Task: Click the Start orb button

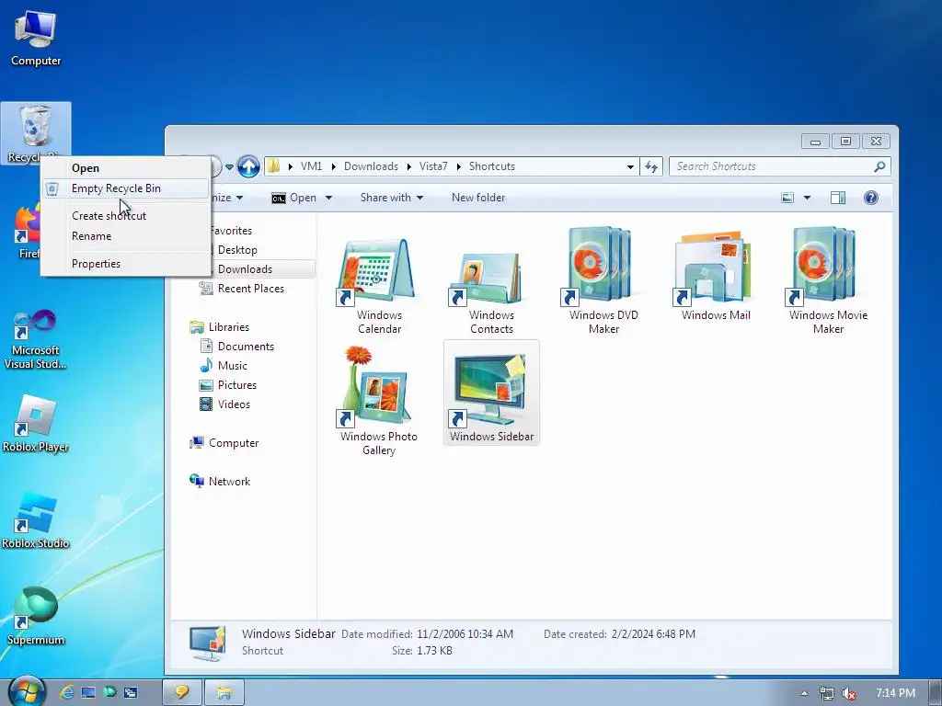Action: (x=27, y=693)
